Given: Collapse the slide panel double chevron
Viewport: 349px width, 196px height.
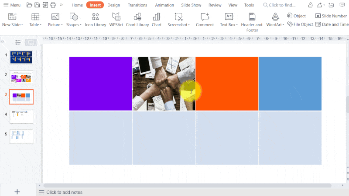Looking at the screenshot, I should [x=3, y=41].
